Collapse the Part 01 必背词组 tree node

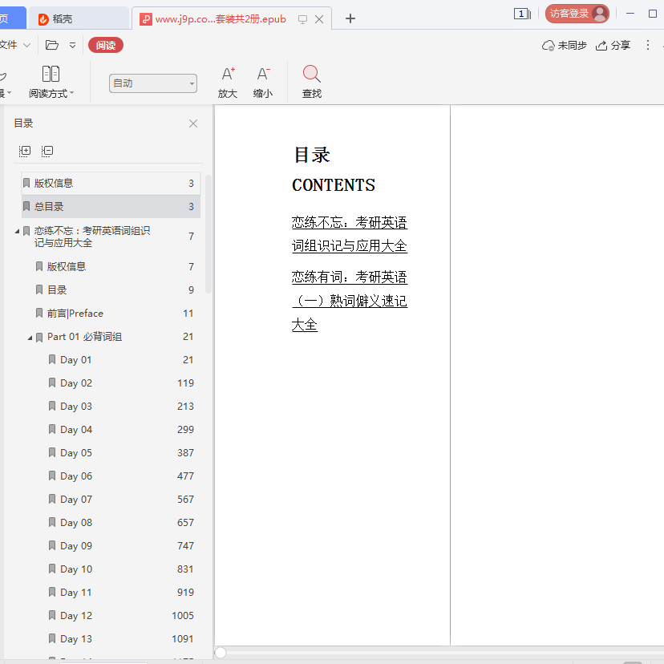30,338
